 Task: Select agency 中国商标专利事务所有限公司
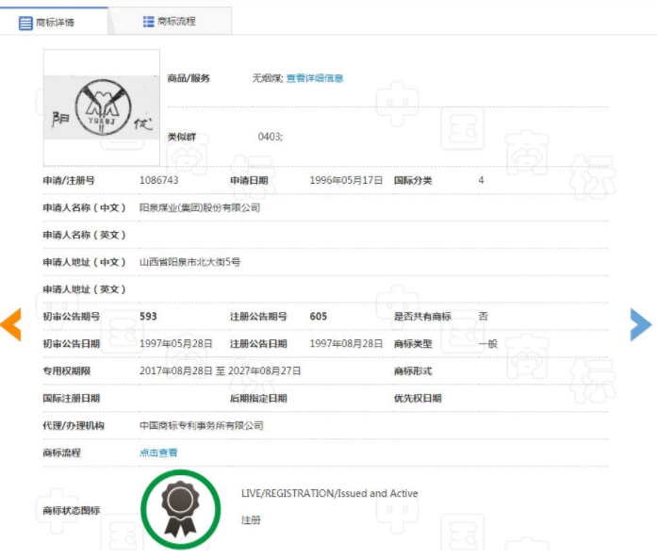[202, 426]
